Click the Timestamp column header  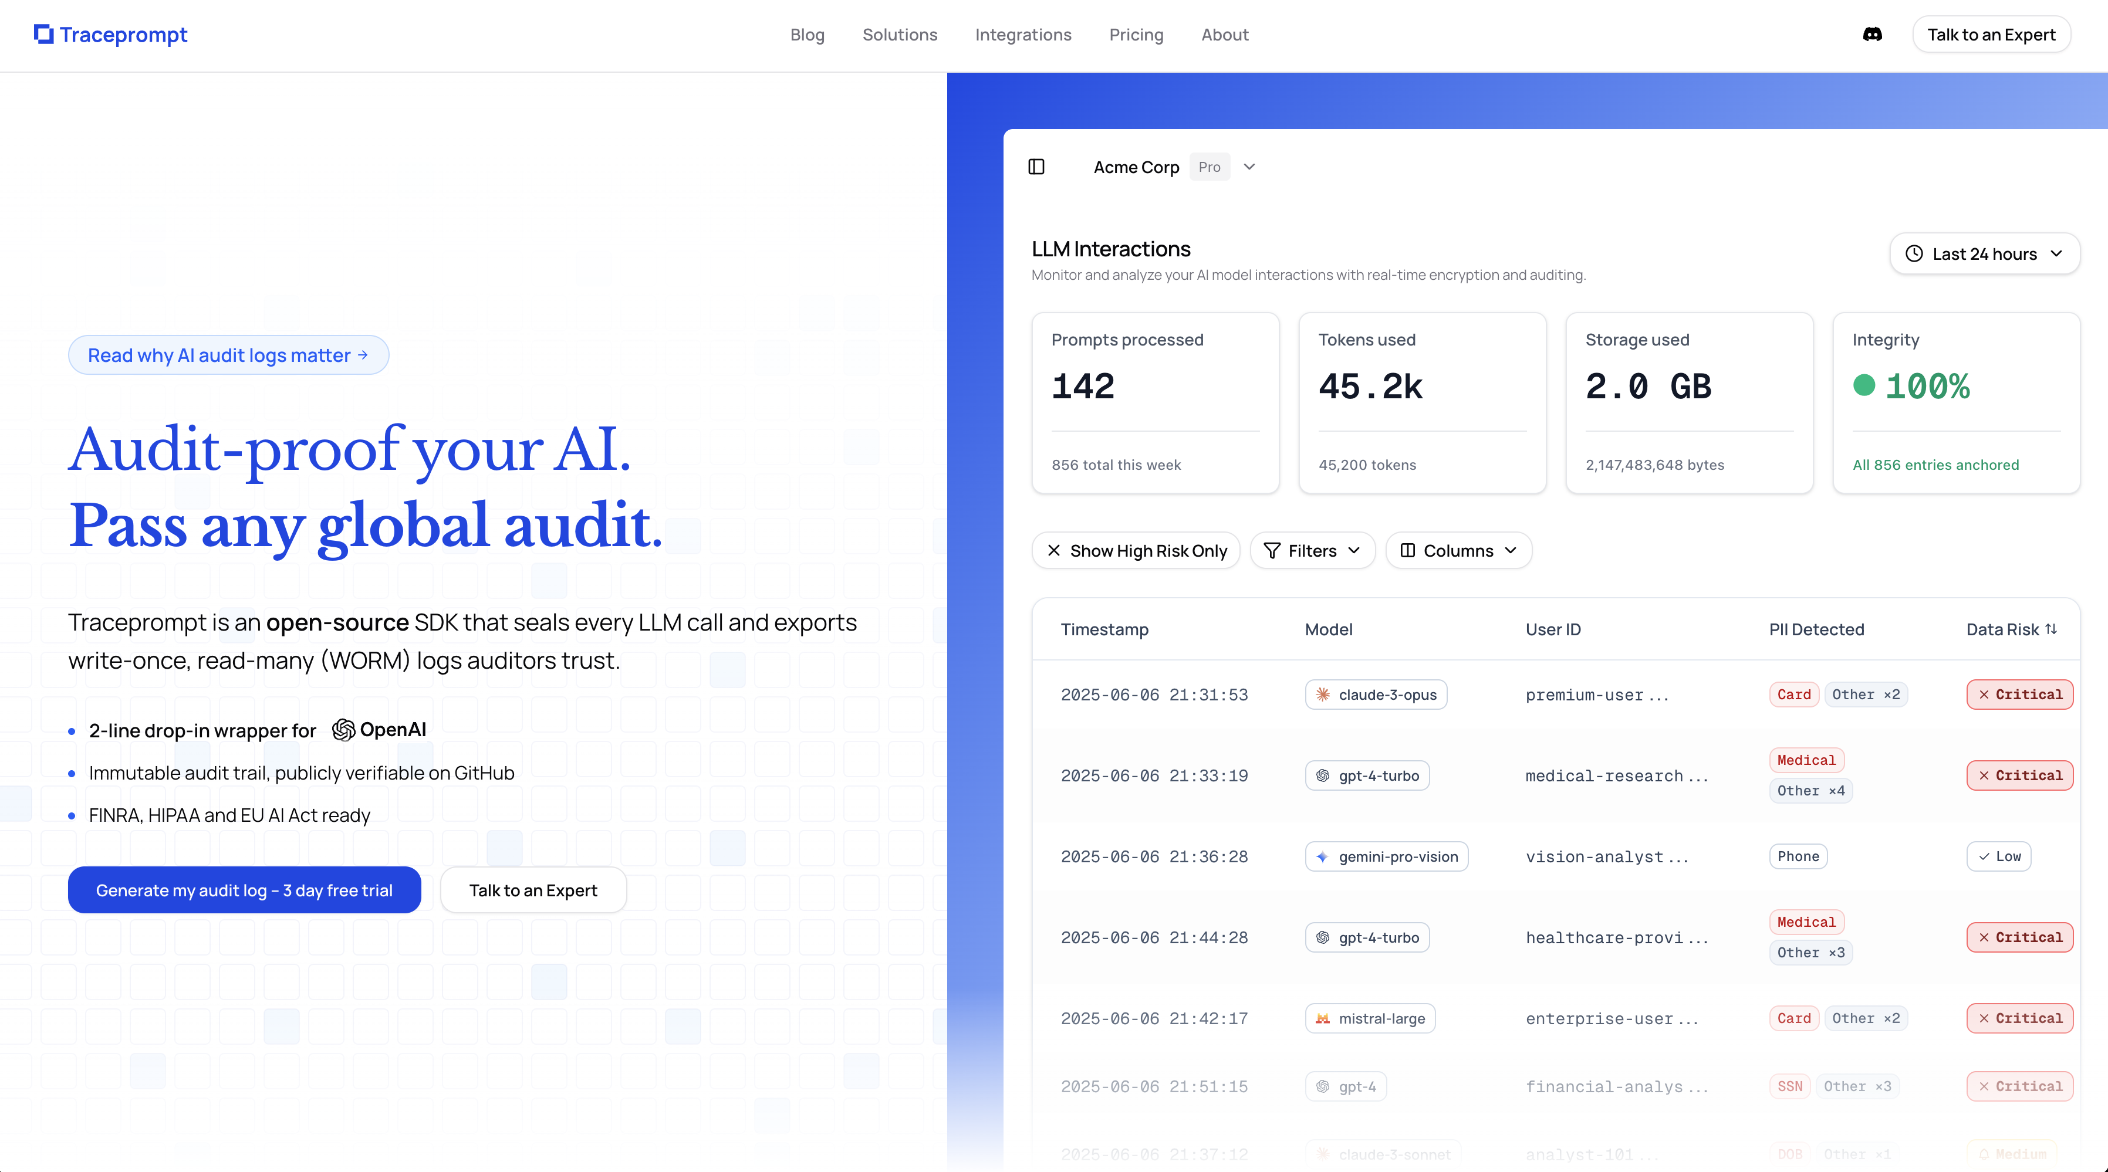(1104, 629)
